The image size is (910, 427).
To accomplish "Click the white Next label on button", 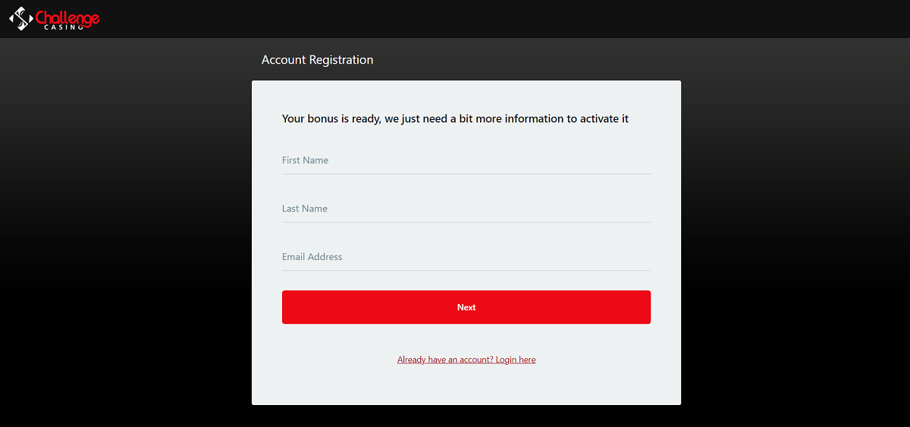I will [466, 307].
